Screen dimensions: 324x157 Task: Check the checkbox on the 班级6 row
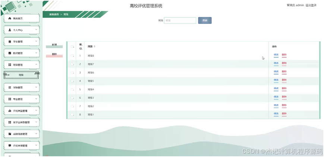(72, 73)
